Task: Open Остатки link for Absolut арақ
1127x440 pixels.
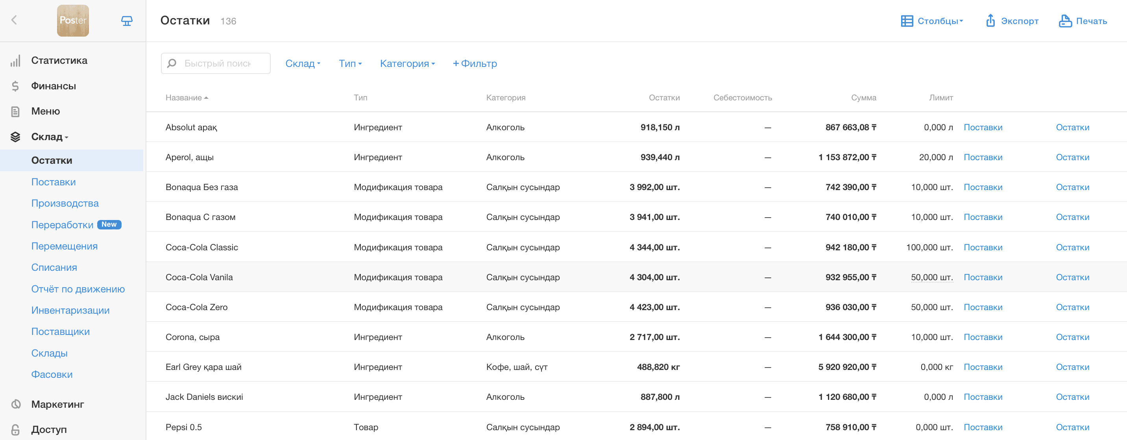Action: point(1072,127)
